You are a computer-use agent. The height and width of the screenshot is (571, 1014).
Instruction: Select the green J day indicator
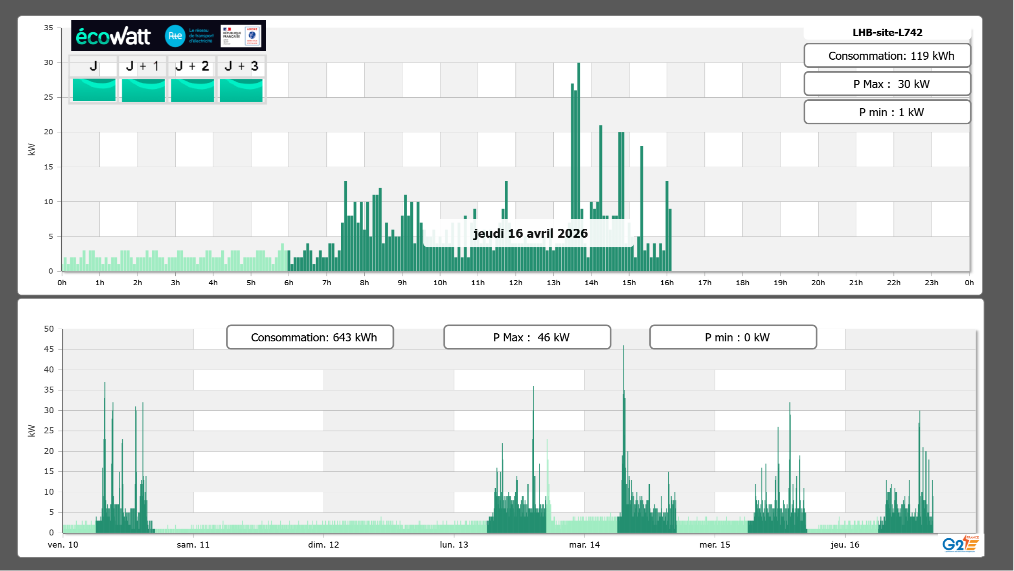(x=94, y=90)
